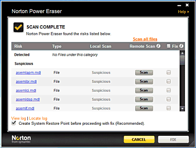Click the scrollbar down arrow
196x148 pixels.
coord(182,108)
